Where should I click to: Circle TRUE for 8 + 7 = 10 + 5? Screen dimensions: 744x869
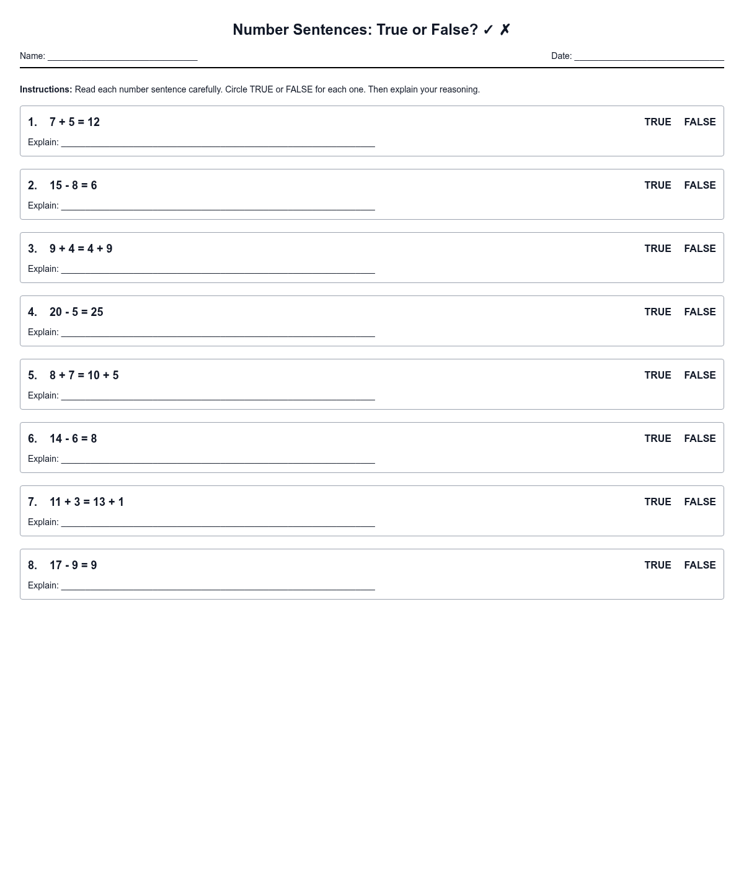pyautogui.click(x=657, y=376)
